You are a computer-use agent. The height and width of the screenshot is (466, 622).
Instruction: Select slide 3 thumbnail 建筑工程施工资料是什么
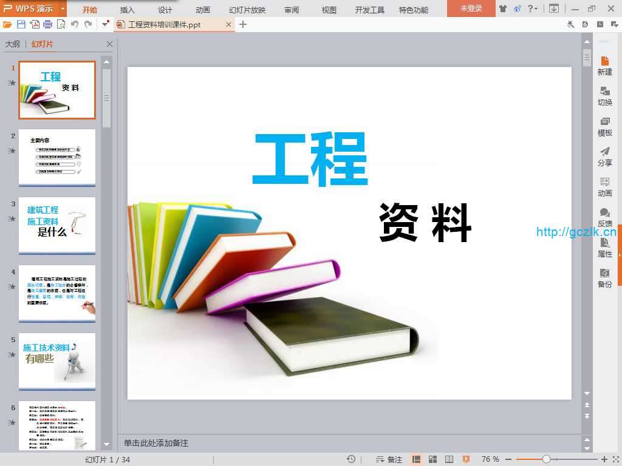coord(57,226)
